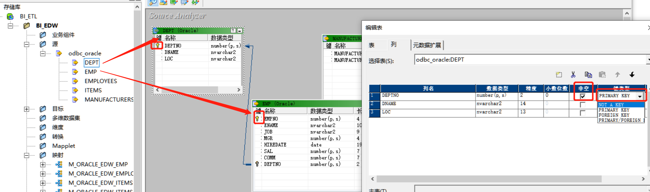
Task: Move the column up with arrow icon
Action: click(x=617, y=75)
